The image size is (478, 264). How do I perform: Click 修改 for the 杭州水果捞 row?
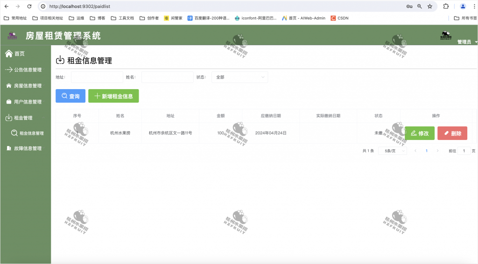[x=420, y=133]
